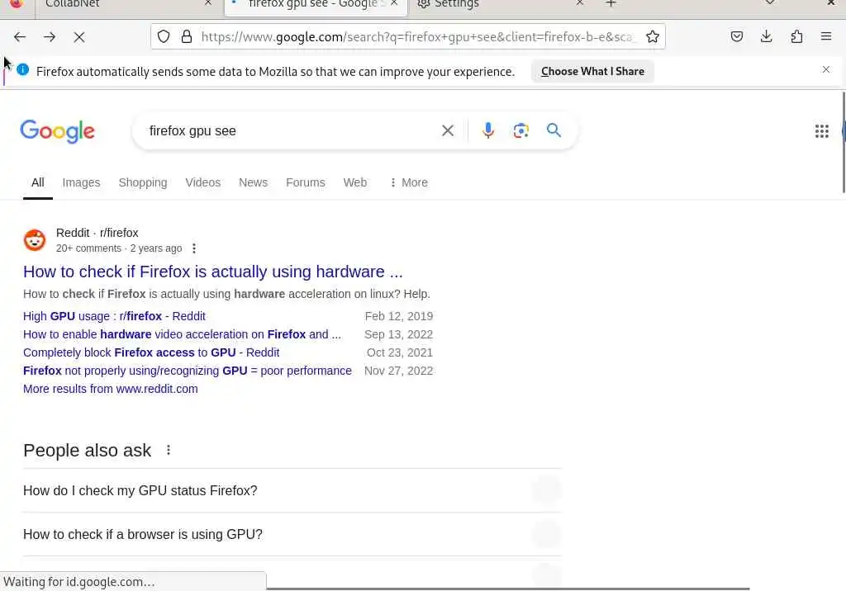Image resolution: width=846 pixels, height=591 pixels.
Task: Go back to the previous page
Action: pos(20,36)
